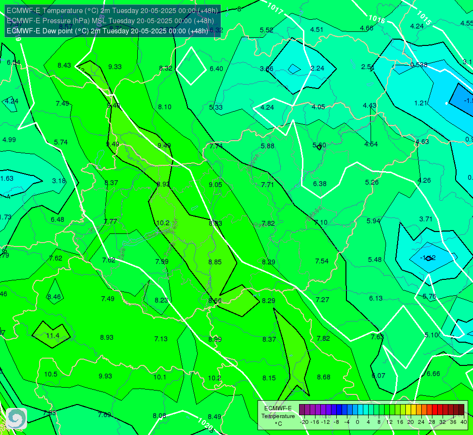Click the 7.77 temperature value
473x435 pixels.
coord(111,221)
